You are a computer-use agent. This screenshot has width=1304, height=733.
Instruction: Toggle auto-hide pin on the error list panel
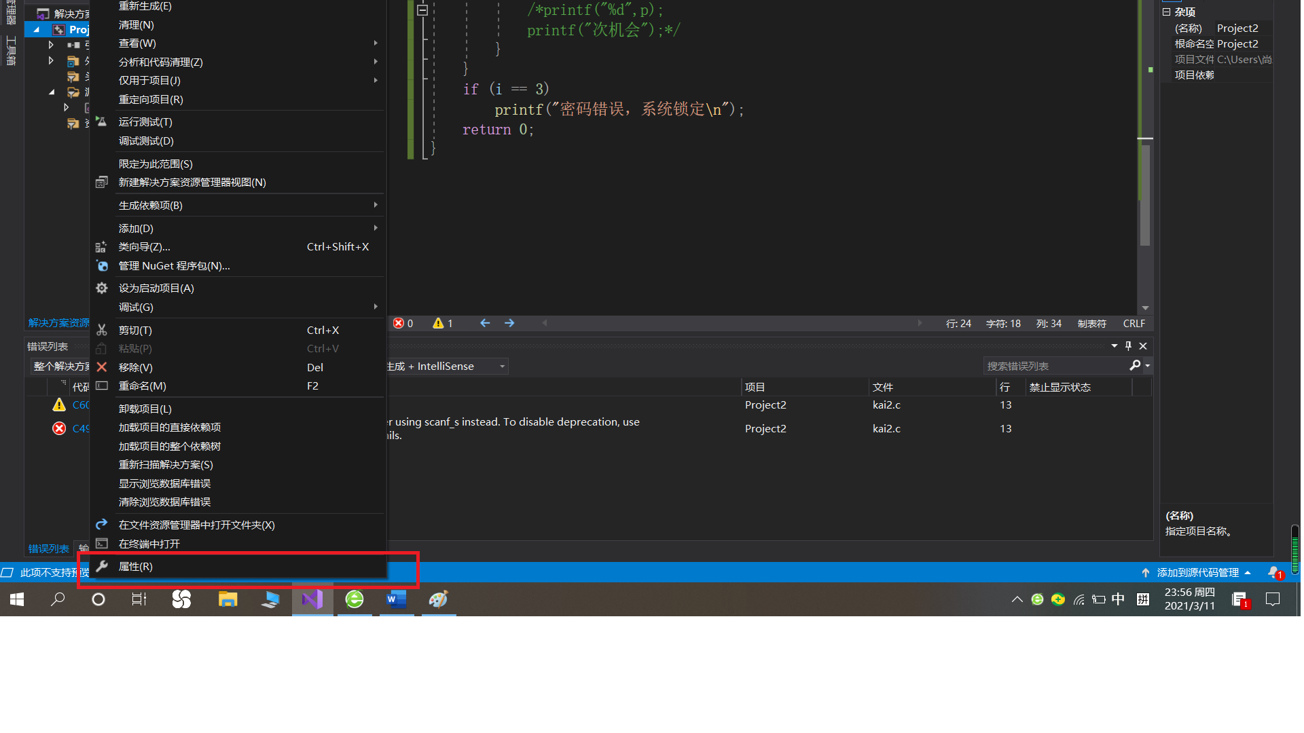(x=1128, y=345)
